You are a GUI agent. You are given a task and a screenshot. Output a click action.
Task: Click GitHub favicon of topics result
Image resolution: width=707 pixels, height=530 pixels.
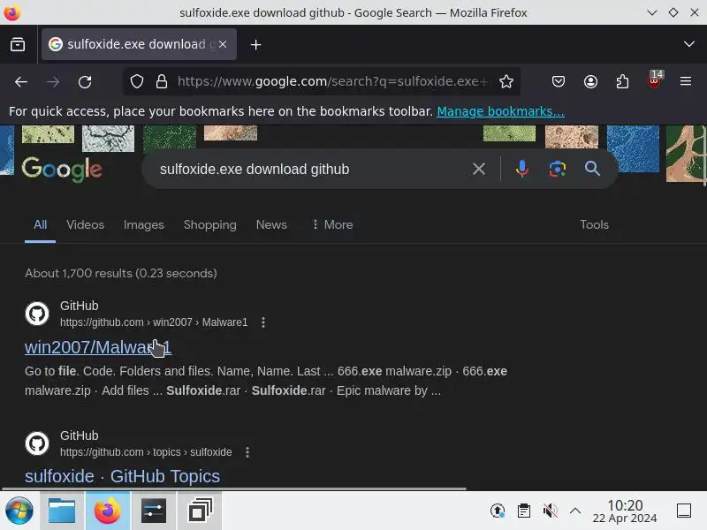(x=37, y=443)
